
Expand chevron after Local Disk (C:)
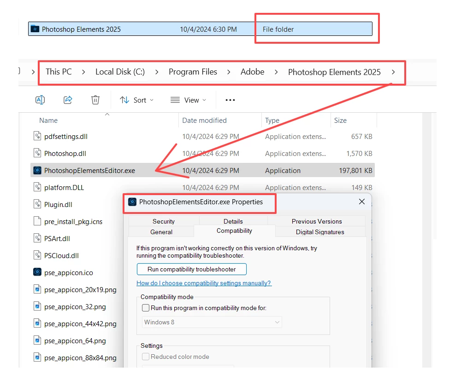(x=157, y=72)
